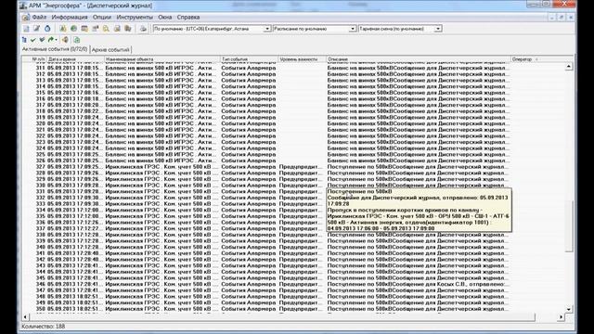Image resolution: width=594 pixels, height=334 pixels.
Task: Sort by the Тип события column header
Action: tap(250, 59)
